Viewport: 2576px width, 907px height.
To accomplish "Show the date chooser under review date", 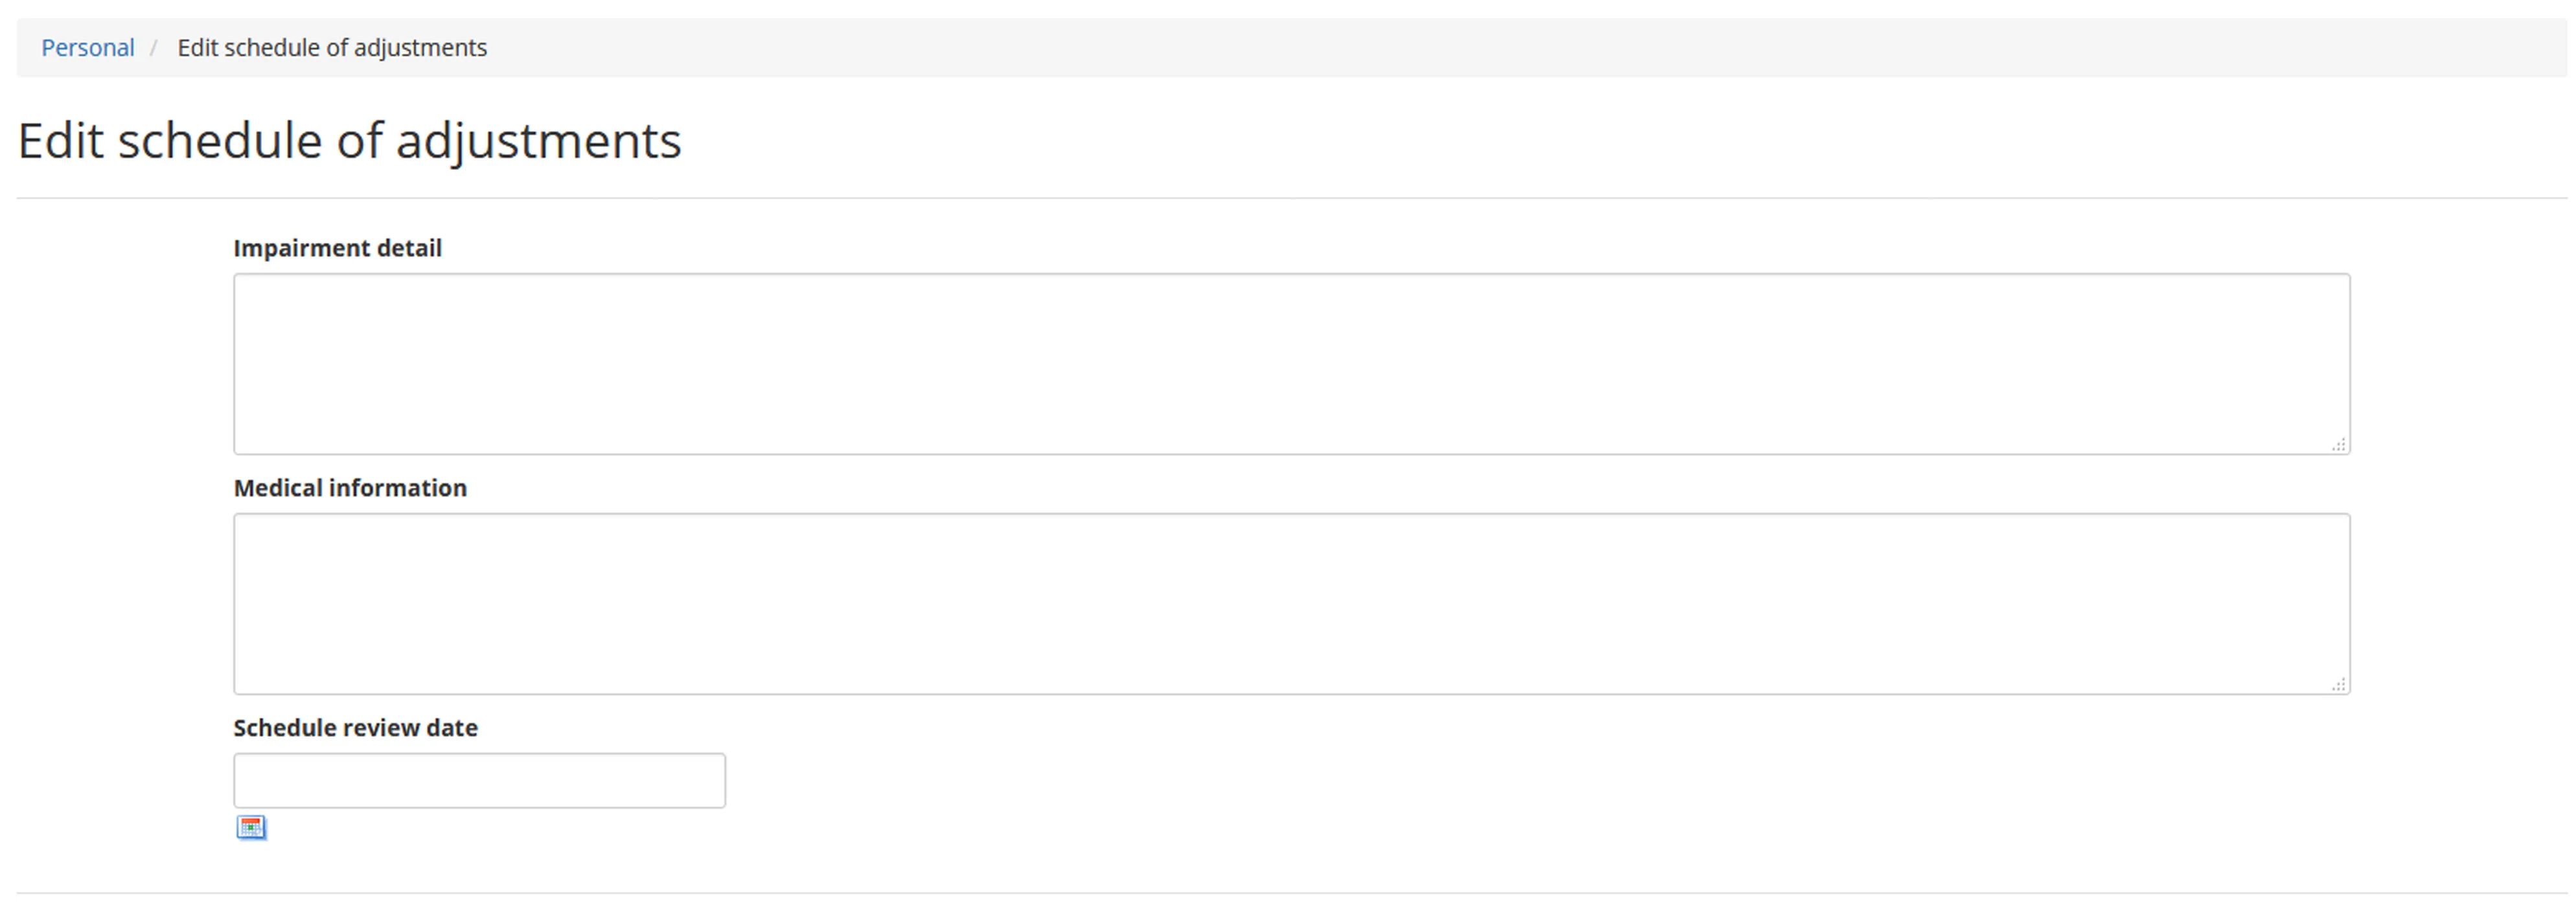I will coord(251,827).
